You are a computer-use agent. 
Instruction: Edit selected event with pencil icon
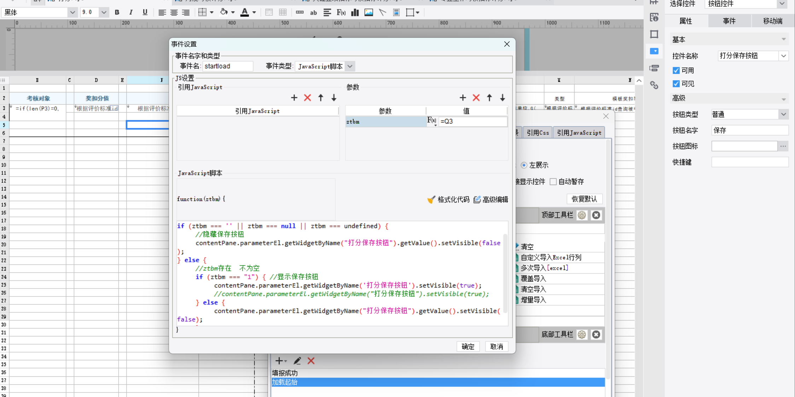297,361
